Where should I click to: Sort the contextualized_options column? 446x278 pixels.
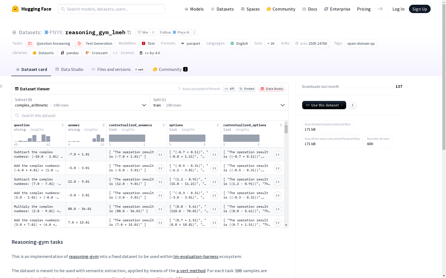coord(281,125)
